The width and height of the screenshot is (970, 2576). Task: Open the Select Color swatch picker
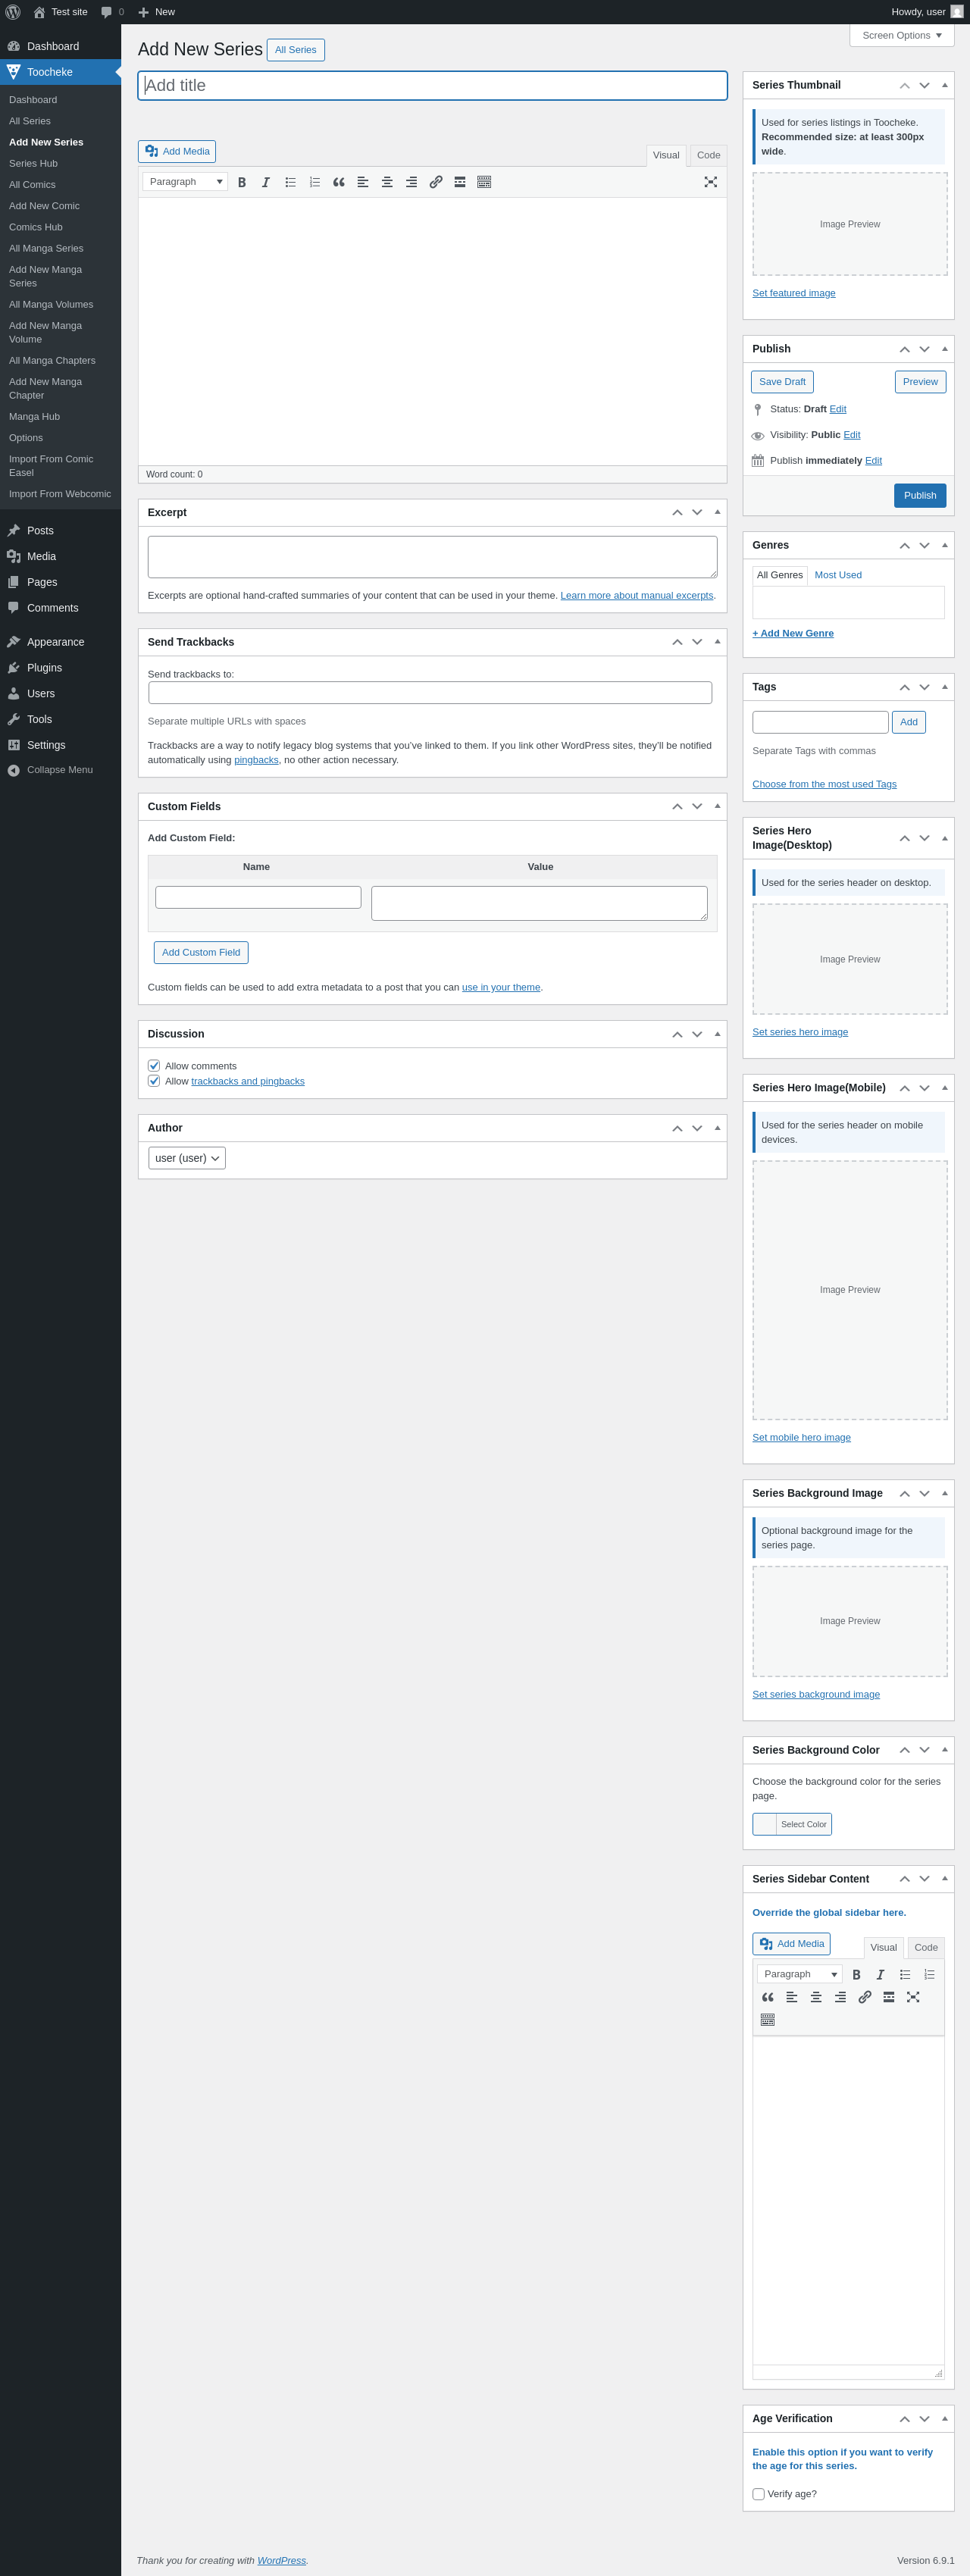[792, 1824]
